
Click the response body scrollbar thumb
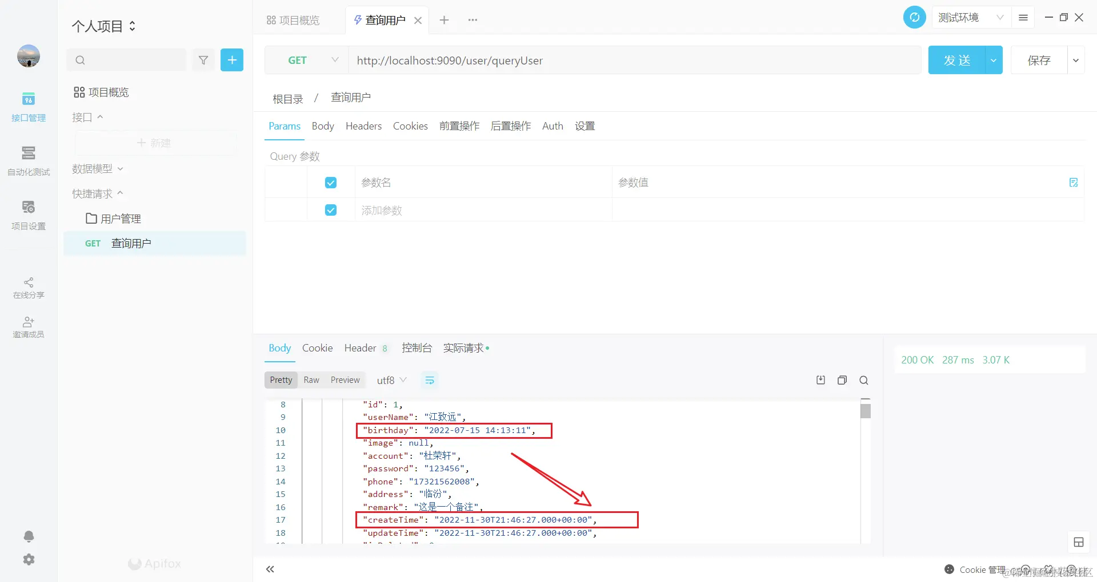(866, 411)
